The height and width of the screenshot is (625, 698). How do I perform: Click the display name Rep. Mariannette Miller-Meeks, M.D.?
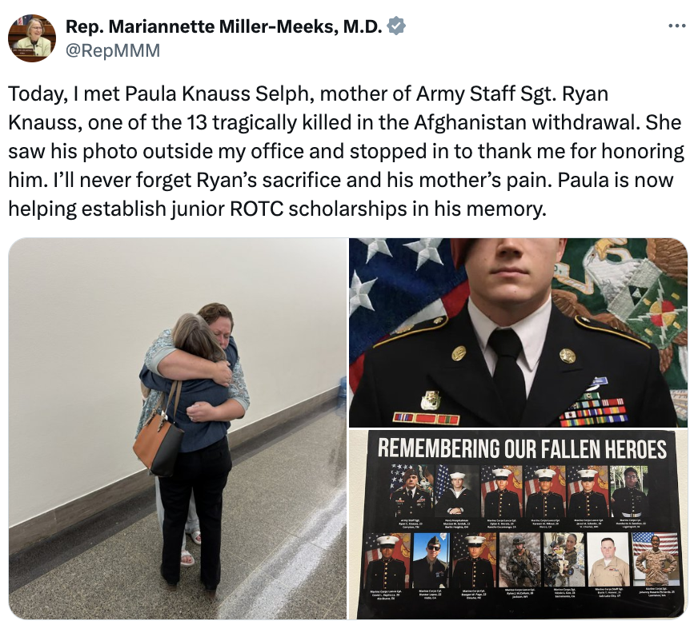click(x=224, y=26)
